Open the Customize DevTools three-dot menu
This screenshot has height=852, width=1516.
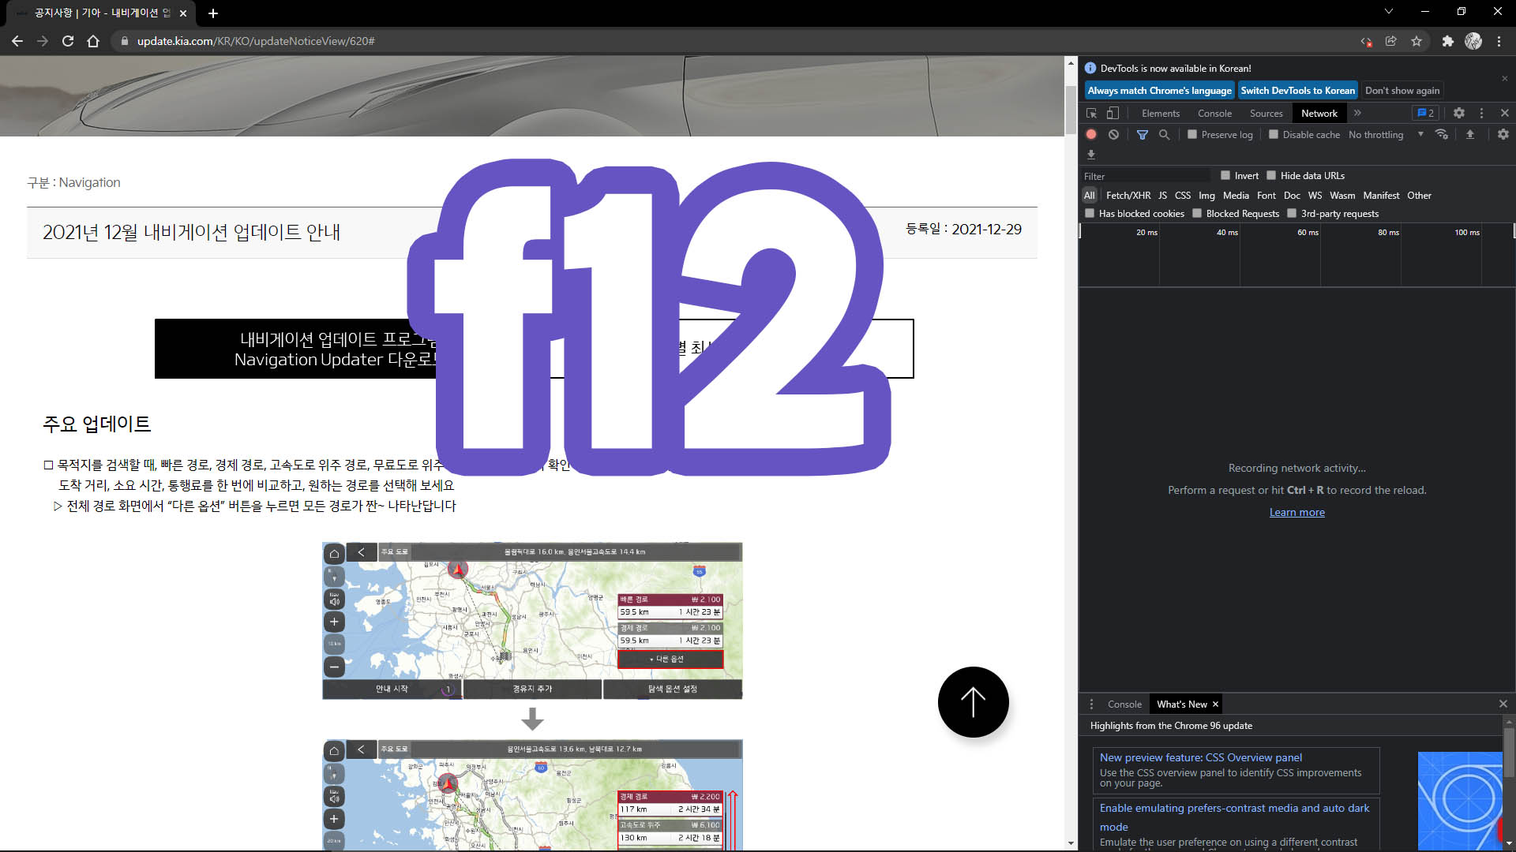1482,114
